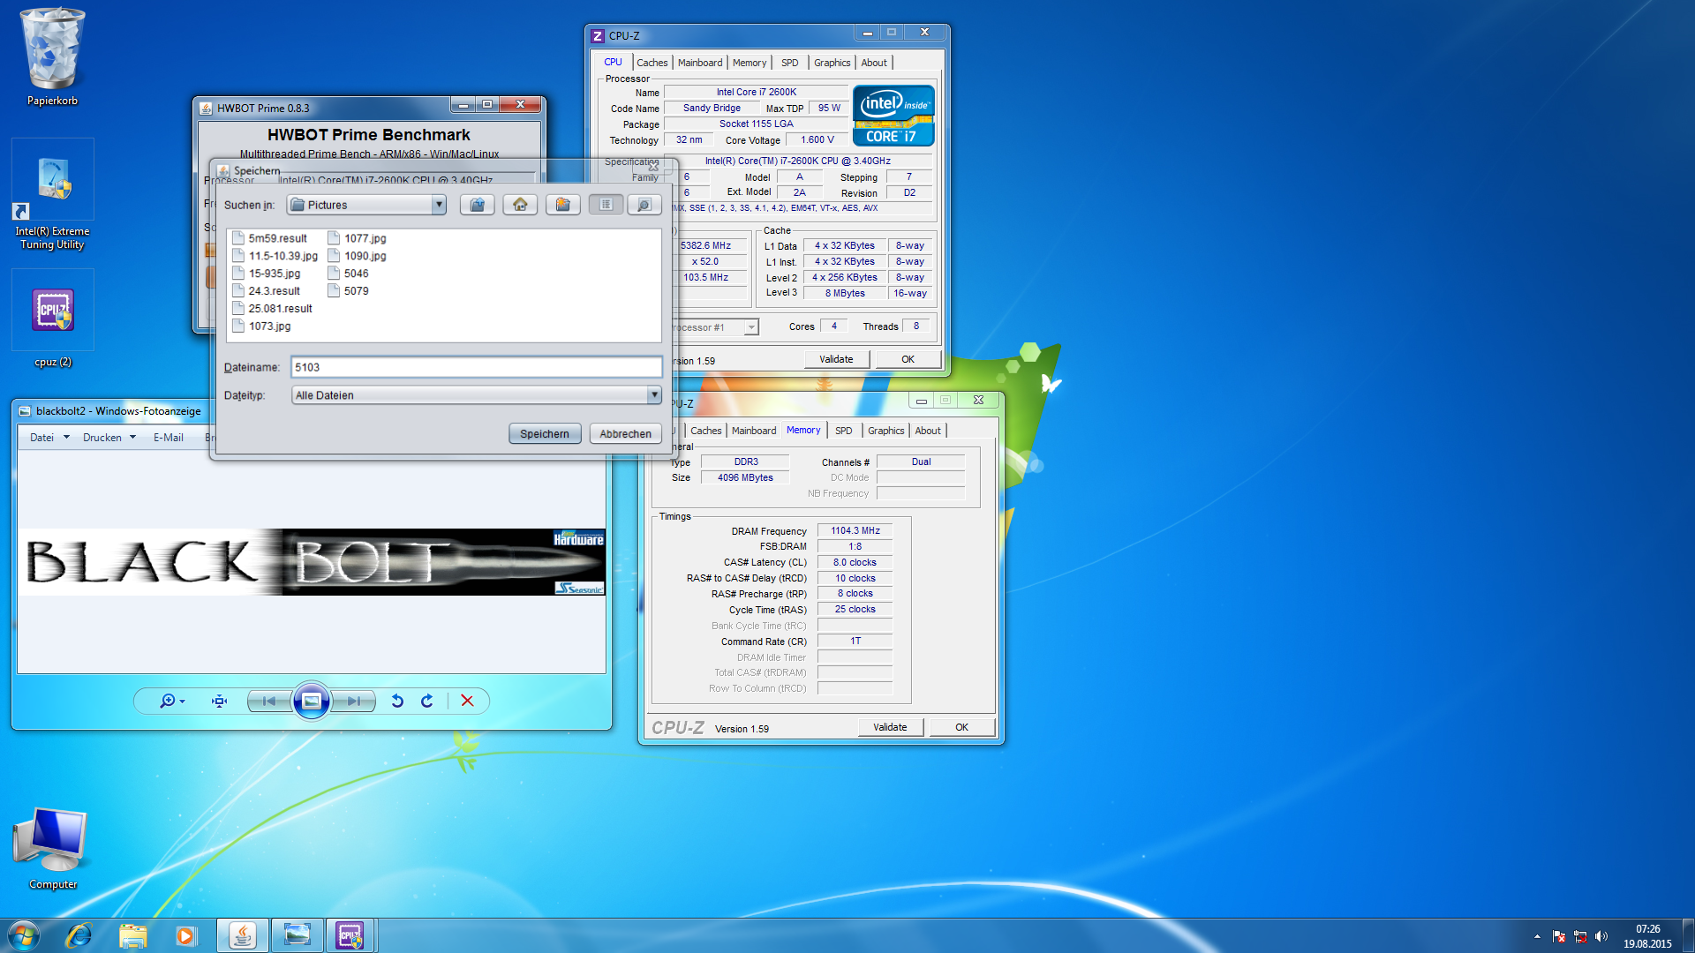Image resolution: width=1695 pixels, height=953 pixels.
Task: Open Graphics tab in lower CPU-Z window
Action: 886,431
